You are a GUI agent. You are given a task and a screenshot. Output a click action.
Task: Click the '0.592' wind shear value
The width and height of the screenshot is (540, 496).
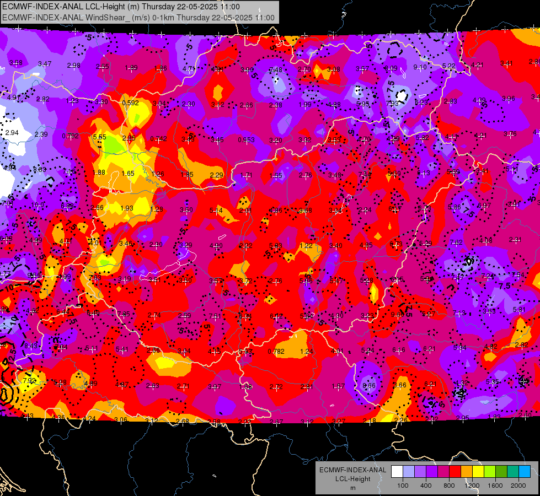(131, 103)
